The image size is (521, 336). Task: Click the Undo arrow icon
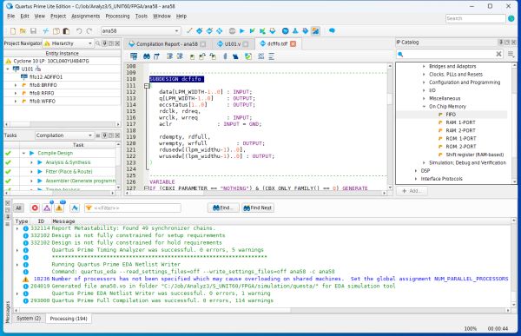tap(79, 31)
